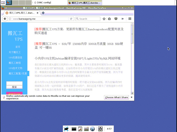Open site info icon in address bar
Screen dimensions: 177x132
[x=10, y=19]
